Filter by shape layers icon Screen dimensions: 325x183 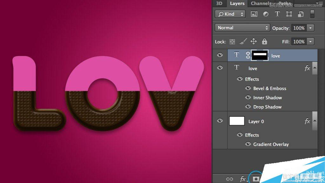tap(289, 14)
